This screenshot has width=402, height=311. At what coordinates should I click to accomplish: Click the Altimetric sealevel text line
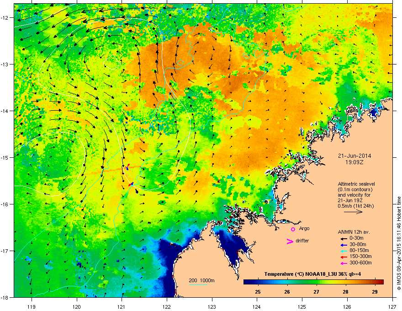[x=356, y=184]
